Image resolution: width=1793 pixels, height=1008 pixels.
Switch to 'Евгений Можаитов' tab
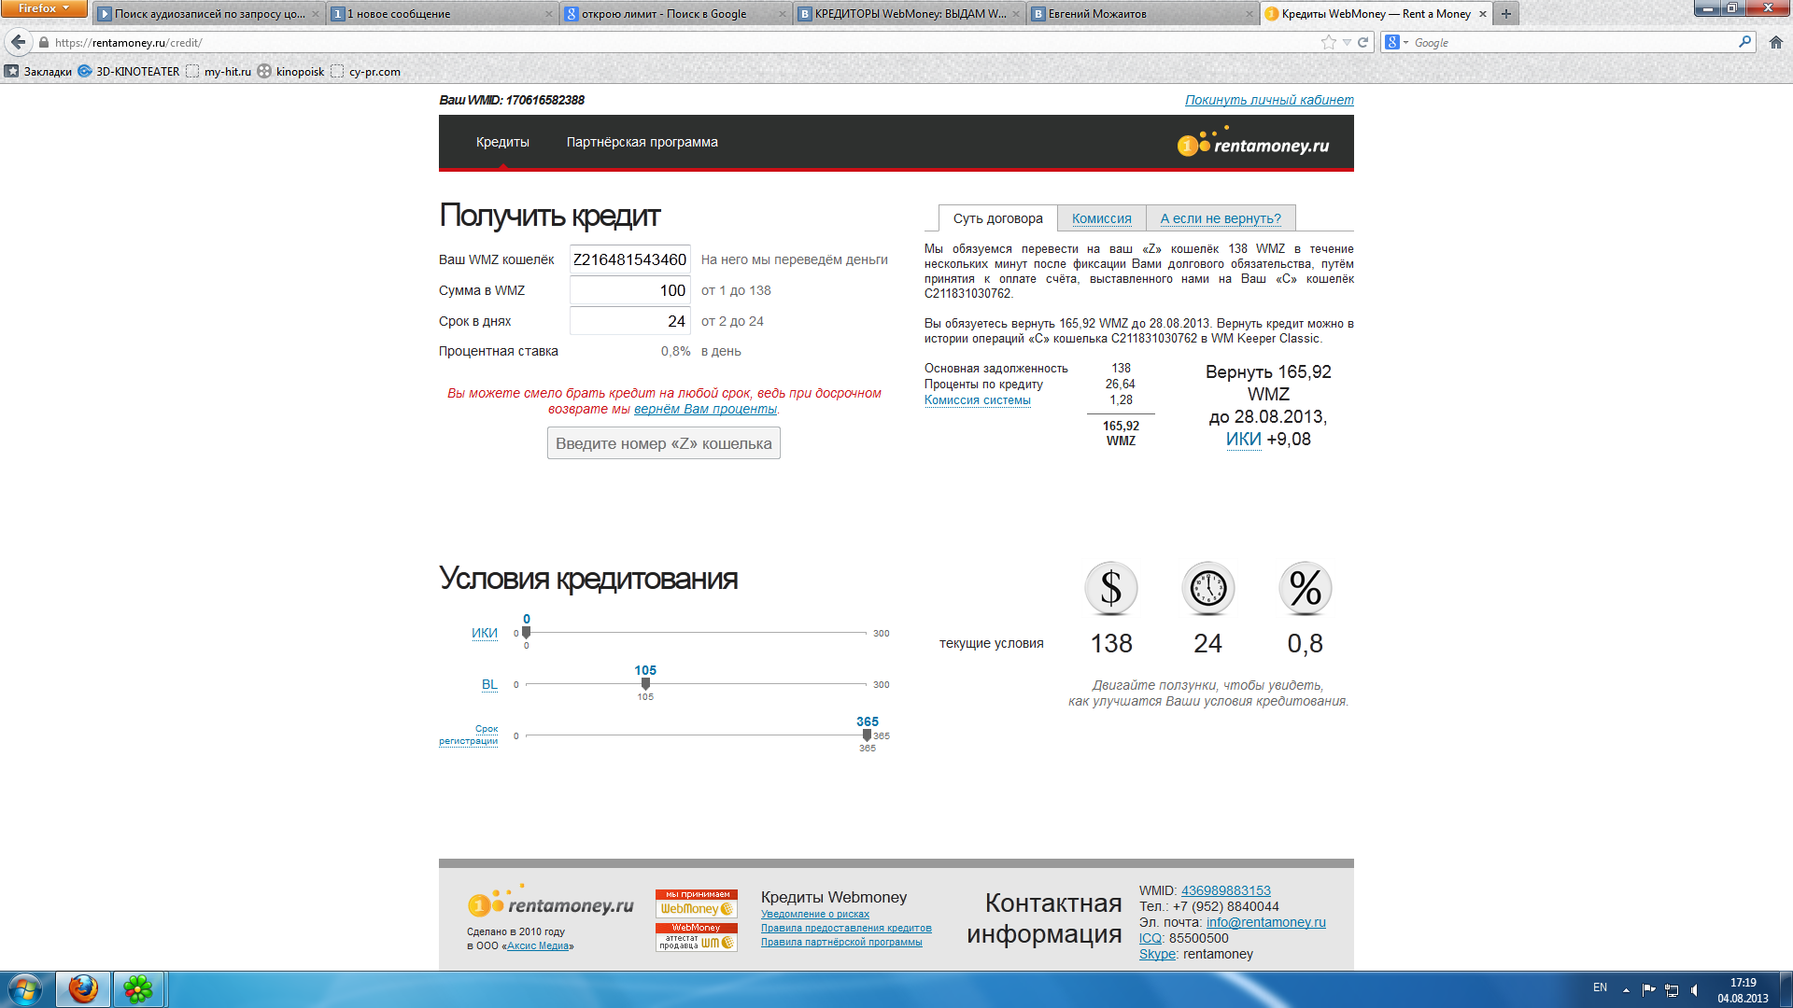tap(1143, 14)
